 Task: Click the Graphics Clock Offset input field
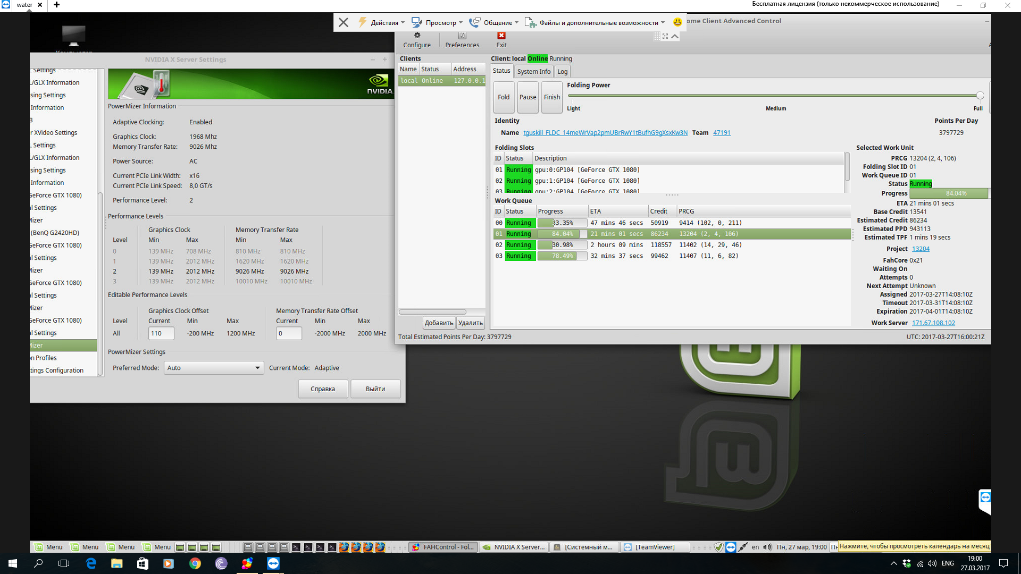[x=161, y=333]
